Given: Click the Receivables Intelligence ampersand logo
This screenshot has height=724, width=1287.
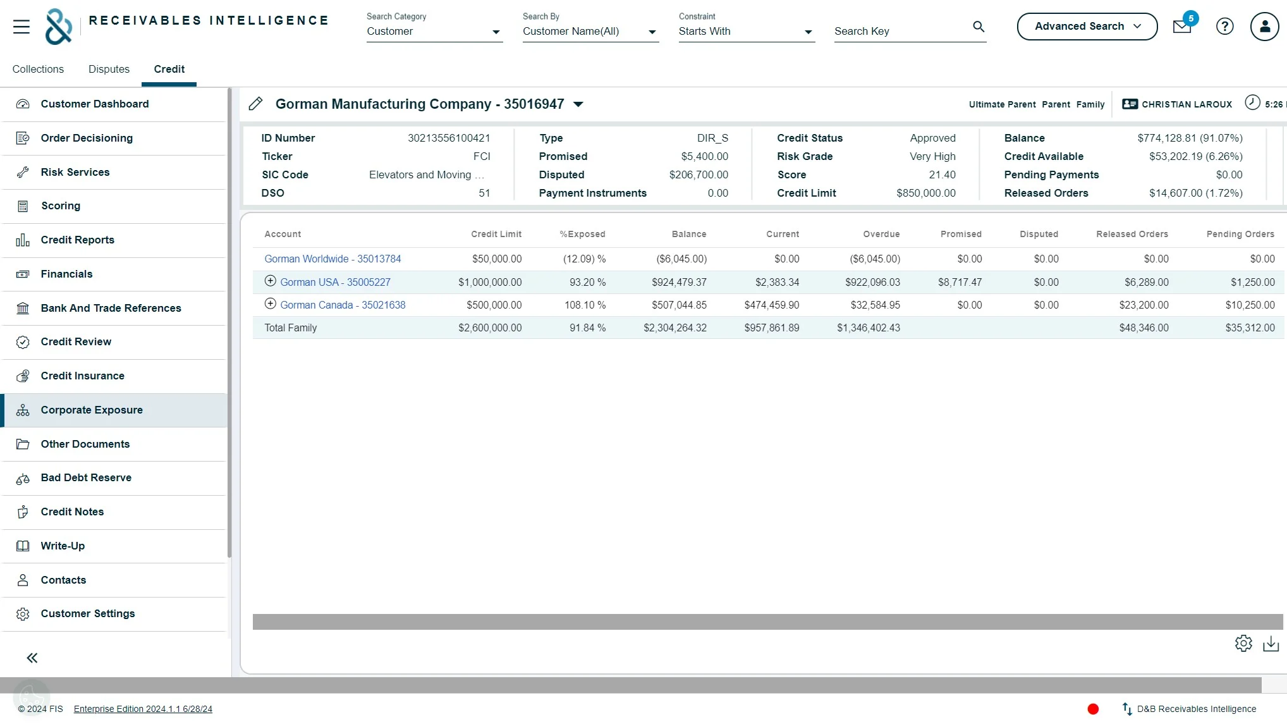Looking at the screenshot, I should 58,27.
